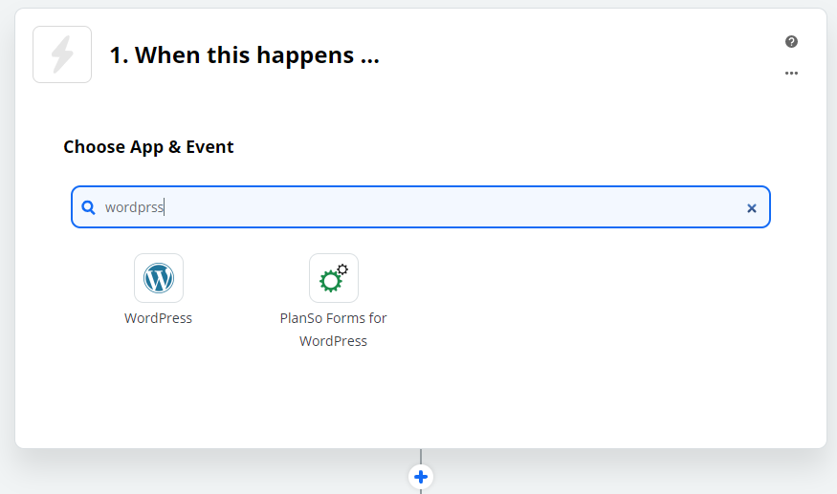Screen dimensions: 837x494
Task: Click "WordPress" word under PlanSo Forms label
Action: coord(333,341)
